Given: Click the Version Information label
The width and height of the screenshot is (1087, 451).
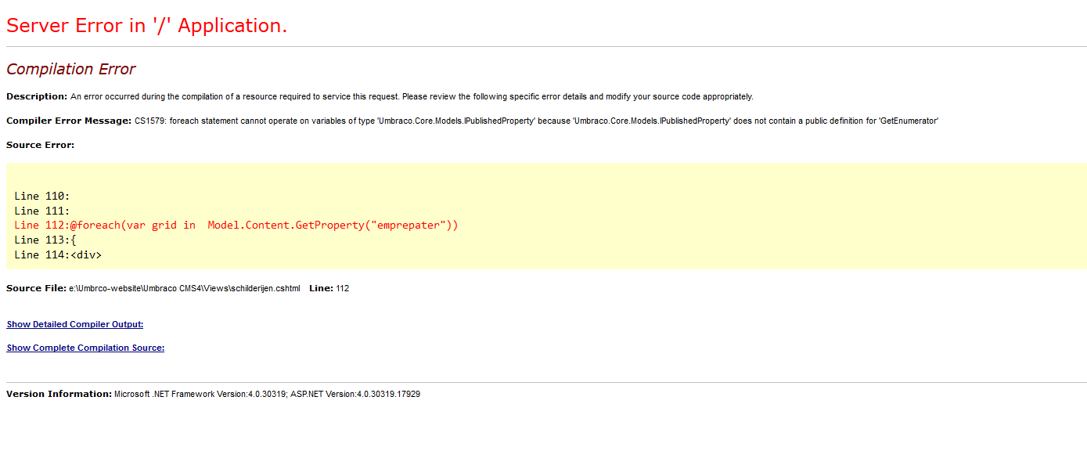Looking at the screenshot, I should click(59, 394).
